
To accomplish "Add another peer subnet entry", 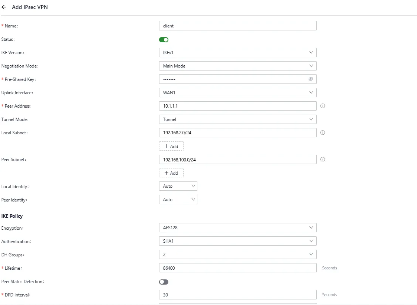I will [x=171, y=173].
